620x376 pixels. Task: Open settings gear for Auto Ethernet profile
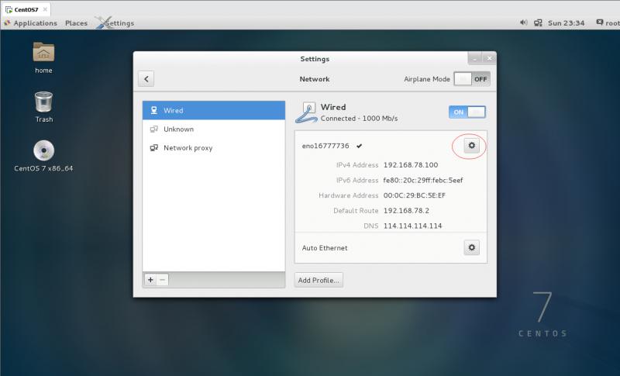[471, 247]
